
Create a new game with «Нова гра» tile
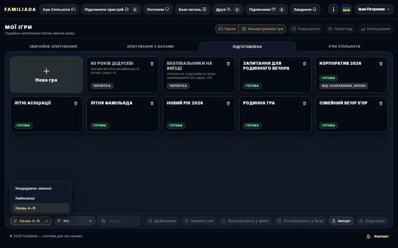point(46,75)
